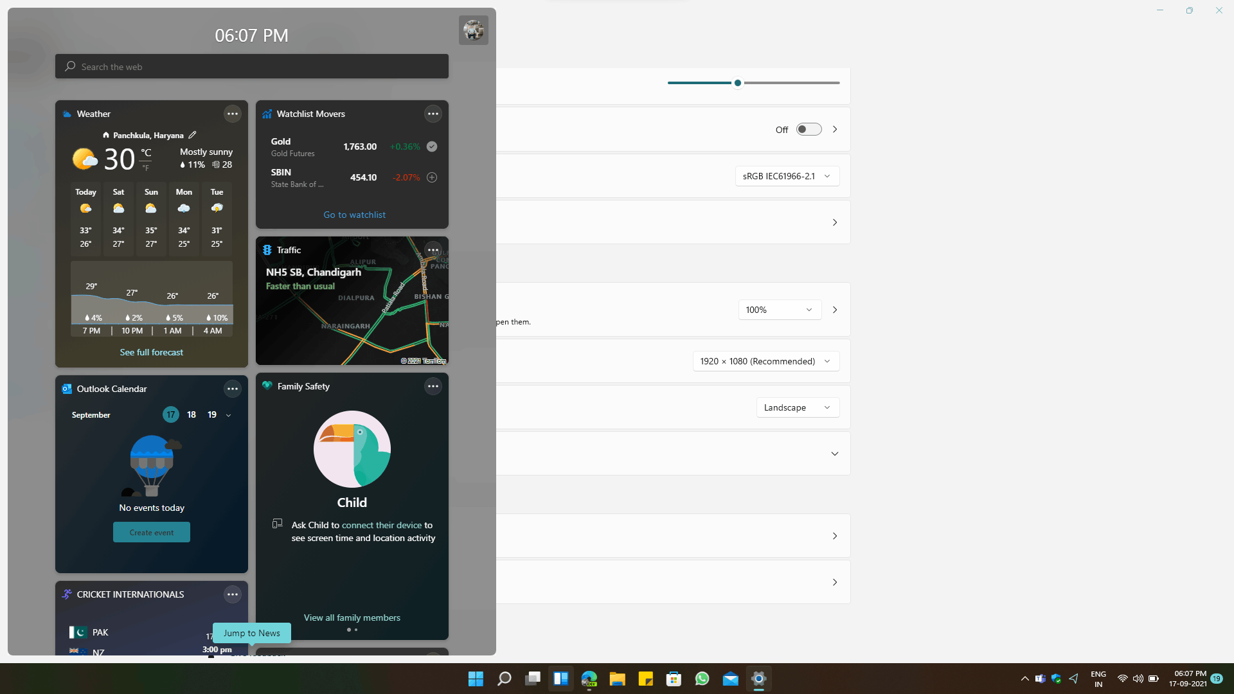Image resolution: width=1234 pixels, height=694 pixels.
Task: Open the widgets profile avatar
Action: click(473, 30)
